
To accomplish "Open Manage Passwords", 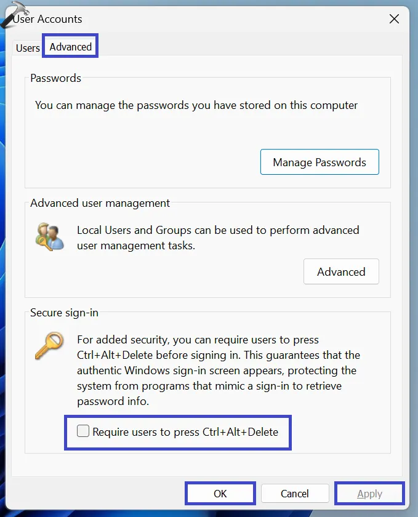I will pyautogui.click(x=320, y=162).
